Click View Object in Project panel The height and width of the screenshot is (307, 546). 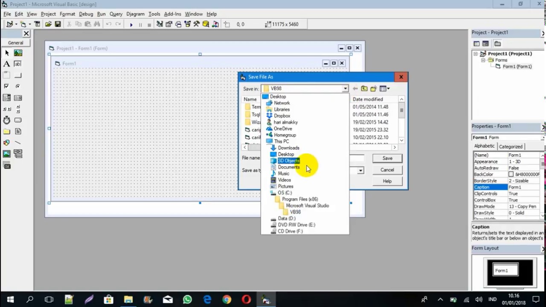point(485,43)
